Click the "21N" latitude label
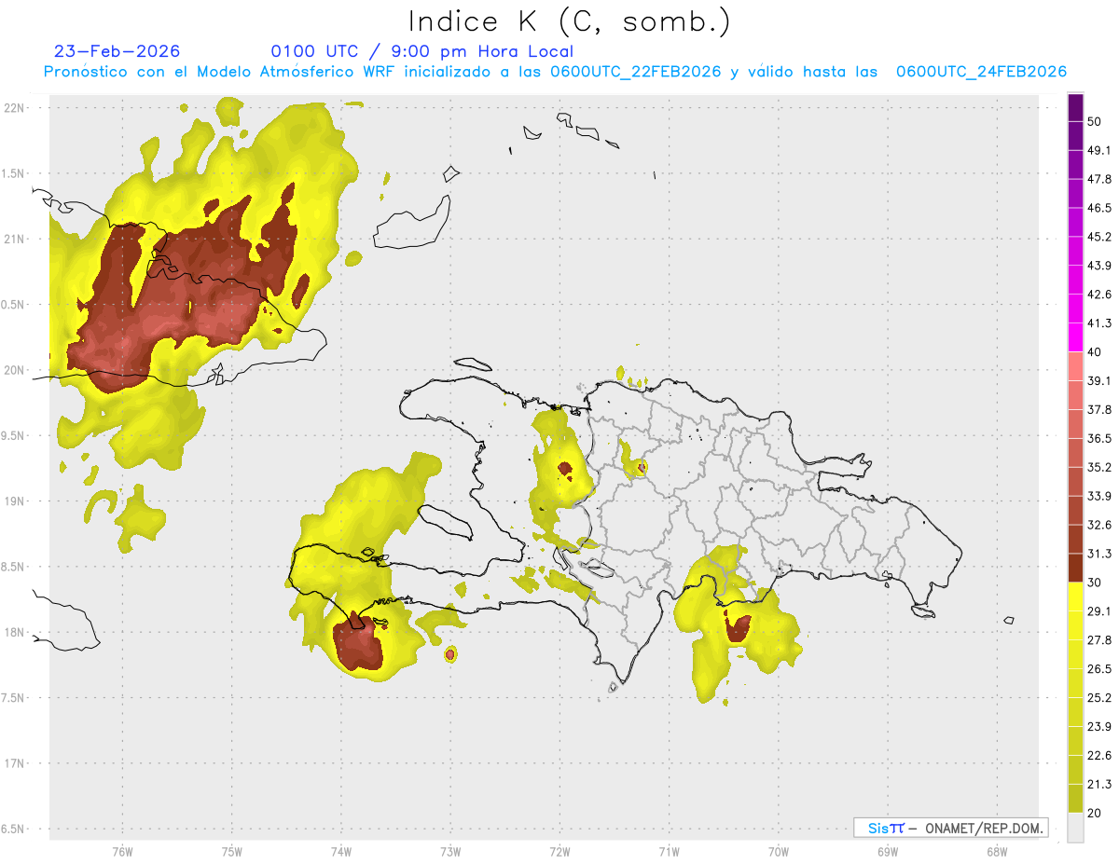Screen dimensions: 1119x864 (14, 239)
